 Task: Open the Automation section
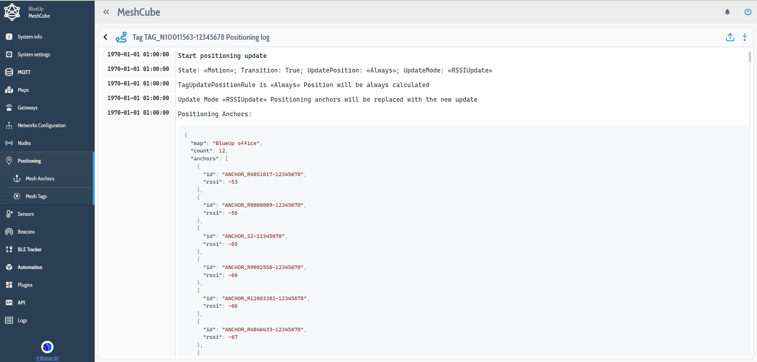30,267
